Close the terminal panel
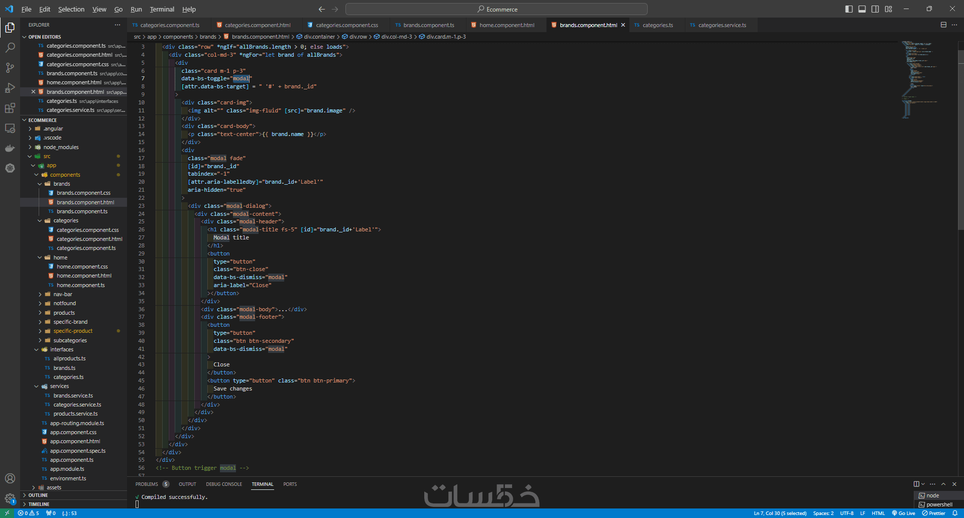 point(954,484)
